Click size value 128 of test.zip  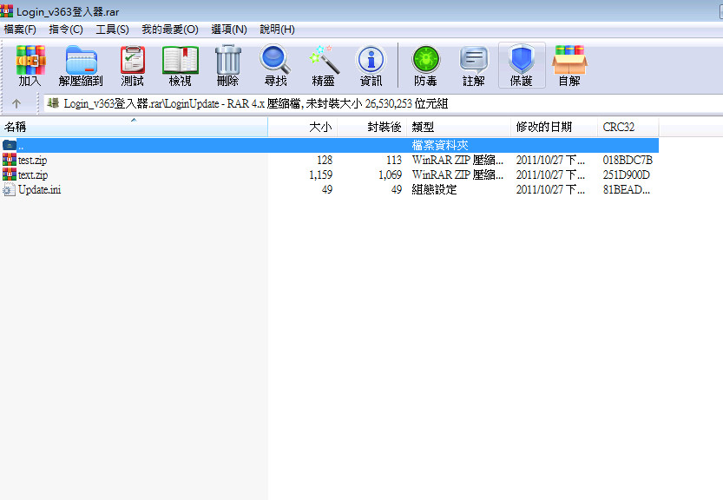tap(325, 160)
